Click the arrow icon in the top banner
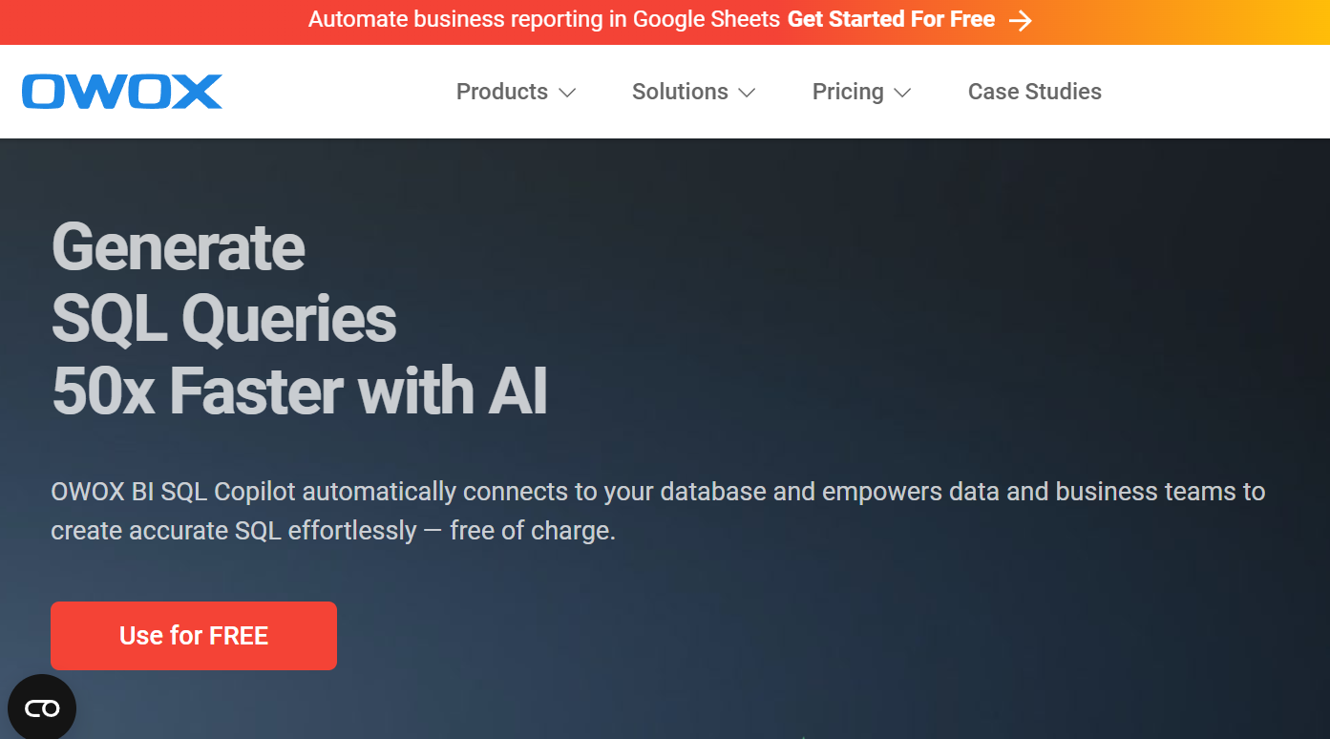Screen dimensions: 1330x739 pos(1021,20)
